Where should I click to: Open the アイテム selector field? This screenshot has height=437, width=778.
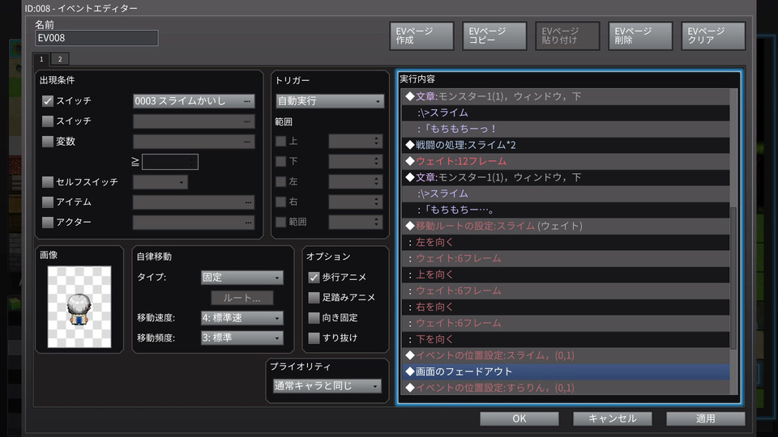[x=194, y=202]
